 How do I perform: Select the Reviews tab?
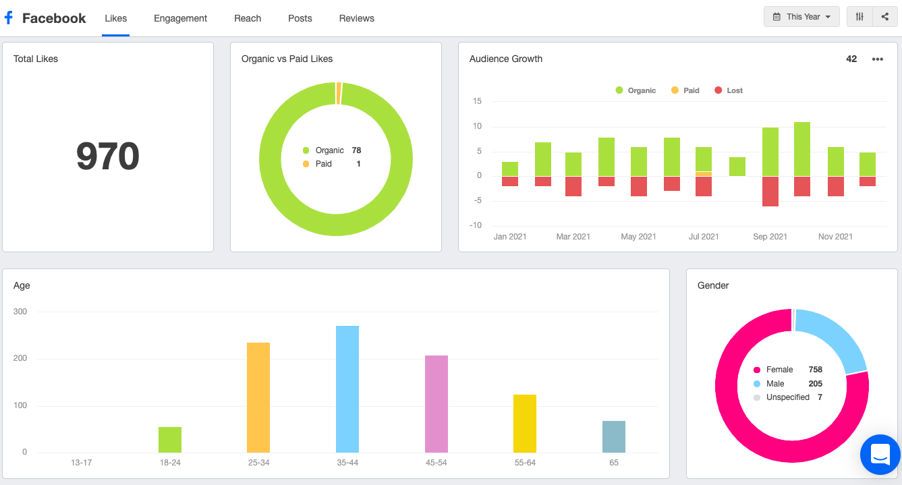point(357,18)
